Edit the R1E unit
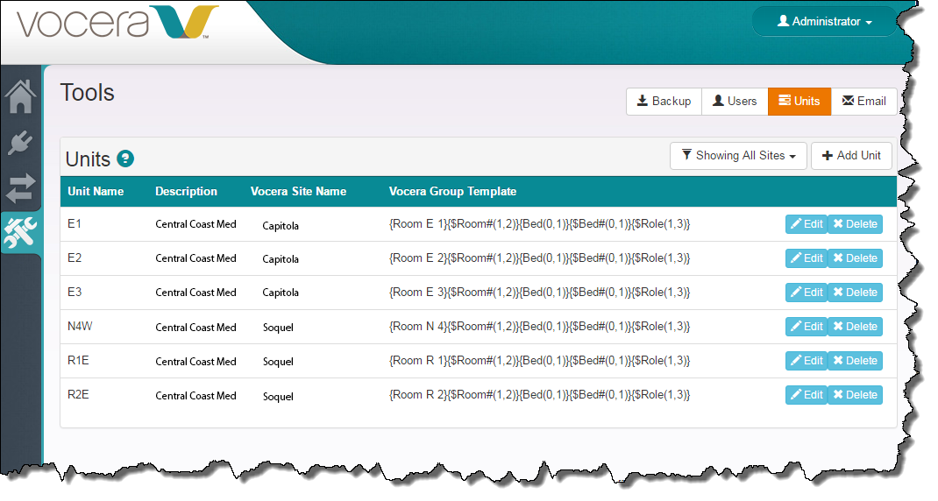The image size is (938, 501). [x=807, y=361]
